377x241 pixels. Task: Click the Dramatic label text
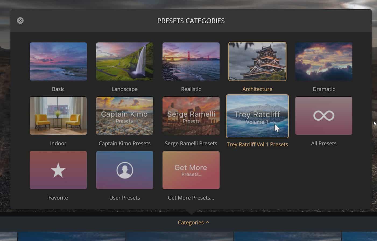(x=324, y=89)
